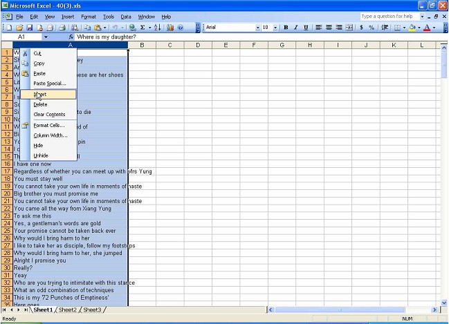This screenshot has height=324, width=449.
Task: Apply percent style with the % icon
Action: (372, 28)
